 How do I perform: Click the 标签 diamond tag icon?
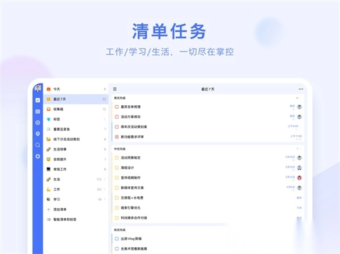49,119
